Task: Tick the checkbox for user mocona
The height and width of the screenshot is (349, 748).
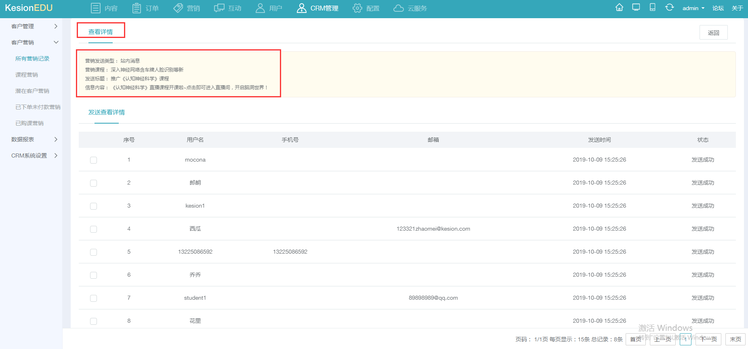Action: (93, 160)
